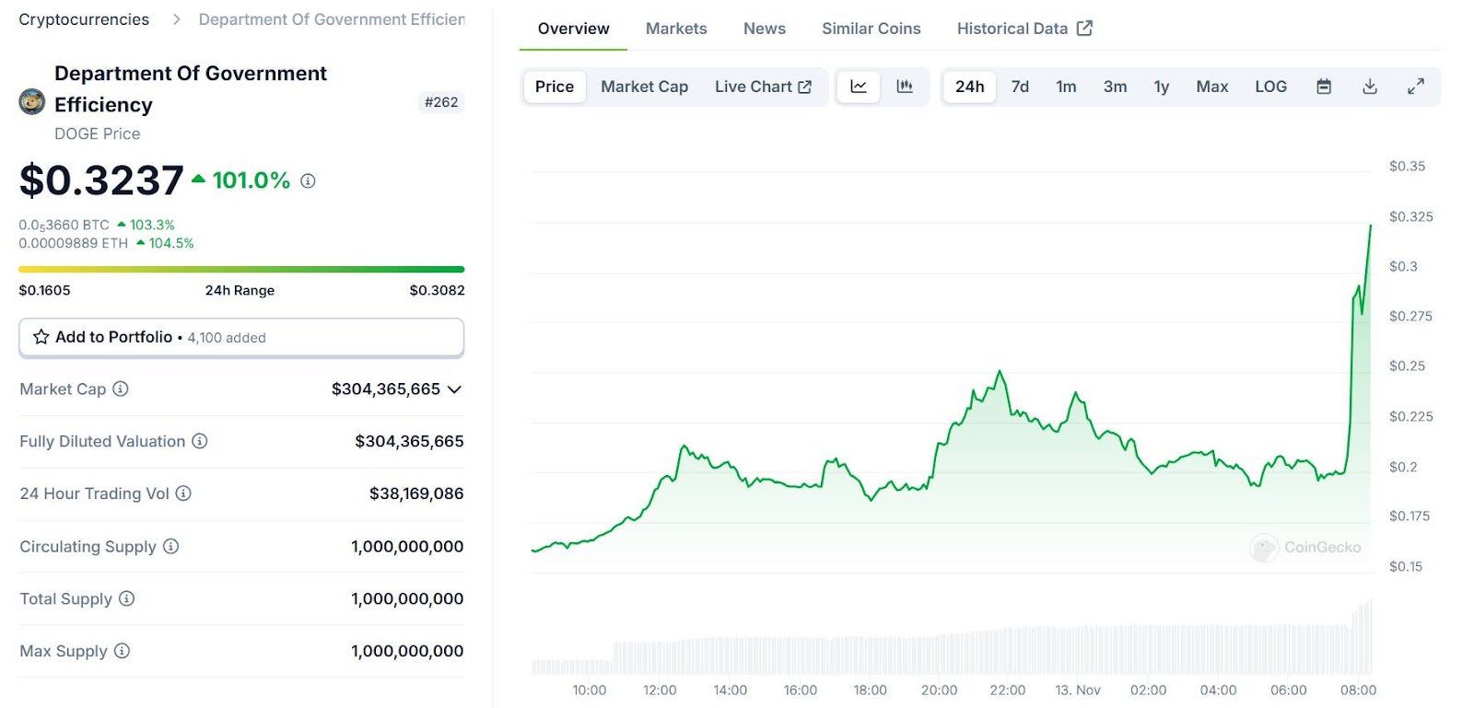Toggle LOG scale on chart
1474x708 pixels.
pos(1270,87)
